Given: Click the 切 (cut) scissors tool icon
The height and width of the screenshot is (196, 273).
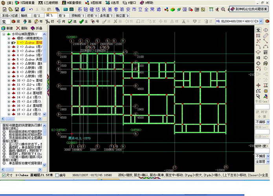Looking at the screenshot, I should (49, 22).
